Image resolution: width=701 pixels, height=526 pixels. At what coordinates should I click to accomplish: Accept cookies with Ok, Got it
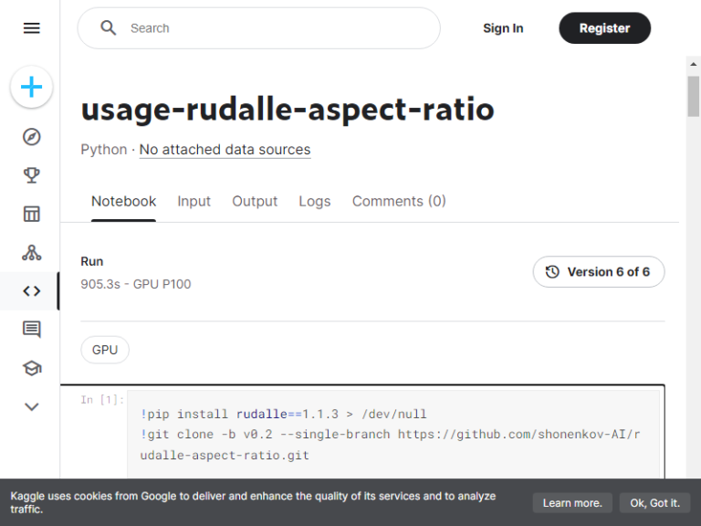(655, 503)
